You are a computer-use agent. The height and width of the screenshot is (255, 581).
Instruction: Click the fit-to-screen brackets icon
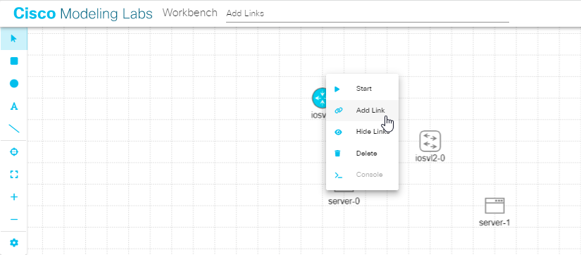point(13,175)
